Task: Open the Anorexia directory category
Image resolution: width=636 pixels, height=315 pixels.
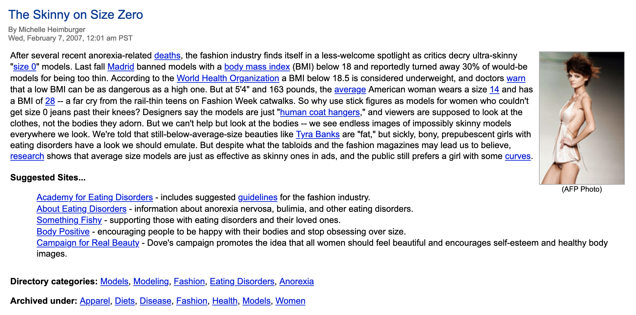Action: click(x=297, y=281)
